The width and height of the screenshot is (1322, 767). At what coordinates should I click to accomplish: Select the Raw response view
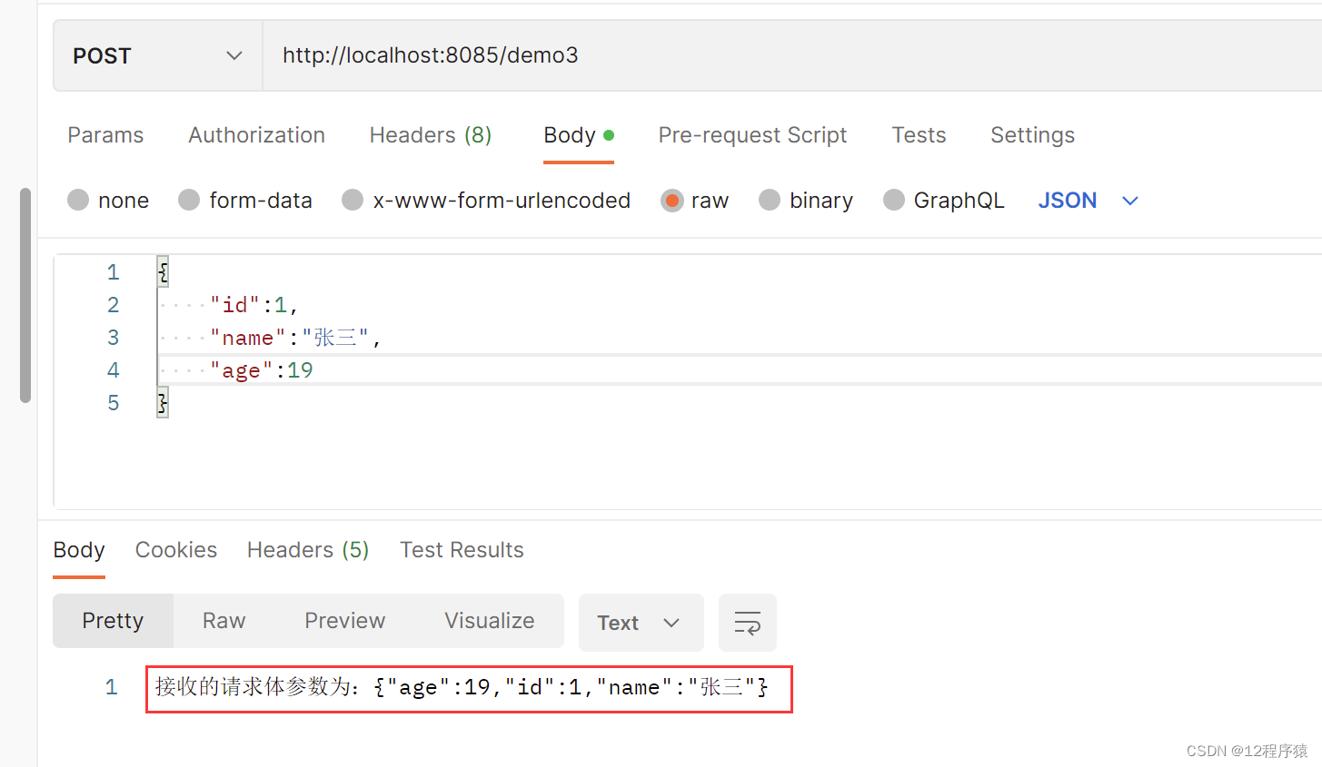point(224,621)
